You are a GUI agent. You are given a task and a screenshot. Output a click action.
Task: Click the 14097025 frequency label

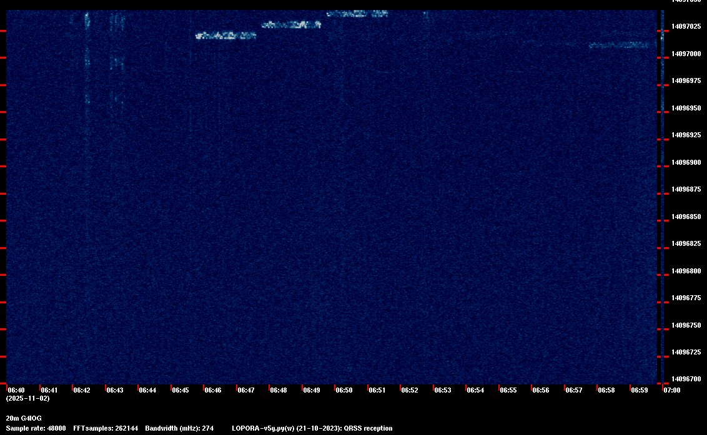click(686, 27)
